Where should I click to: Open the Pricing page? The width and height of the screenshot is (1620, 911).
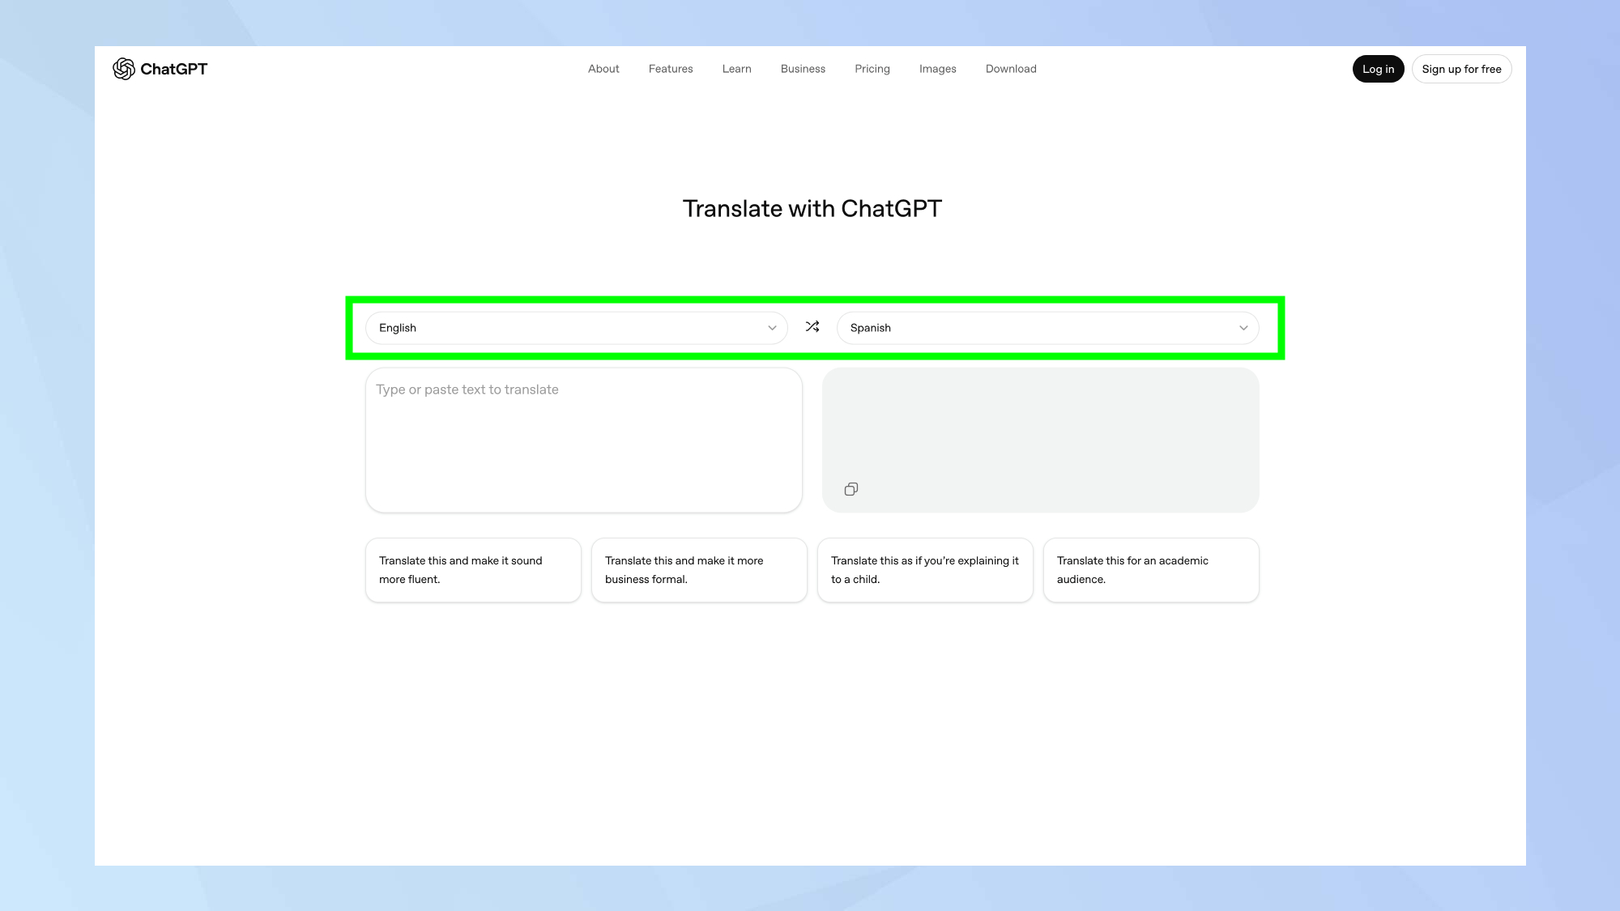[x=872, y=69]
